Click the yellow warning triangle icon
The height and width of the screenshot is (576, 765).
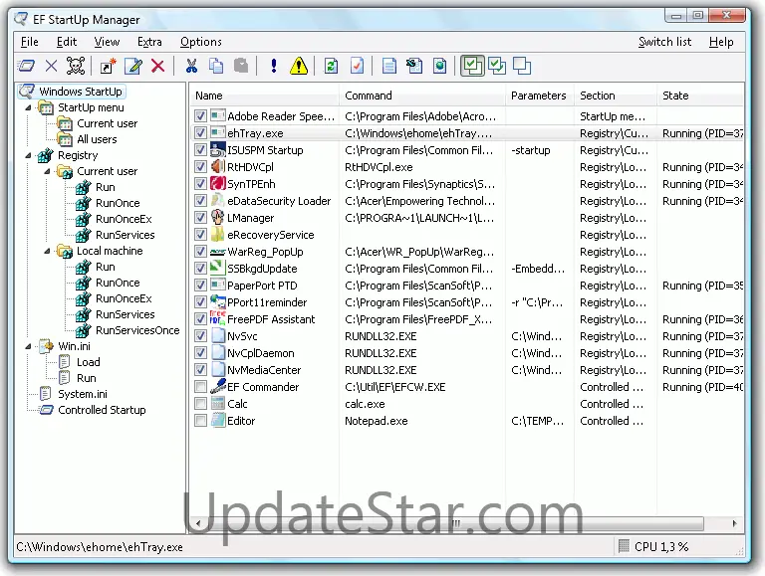(299, 67)
